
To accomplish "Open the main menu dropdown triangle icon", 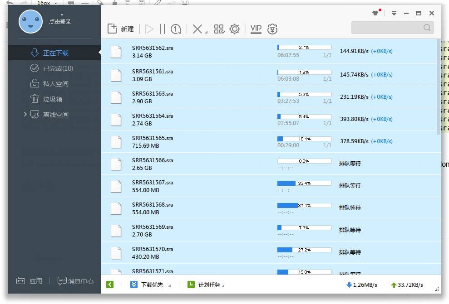I will (x=394, y=13).
